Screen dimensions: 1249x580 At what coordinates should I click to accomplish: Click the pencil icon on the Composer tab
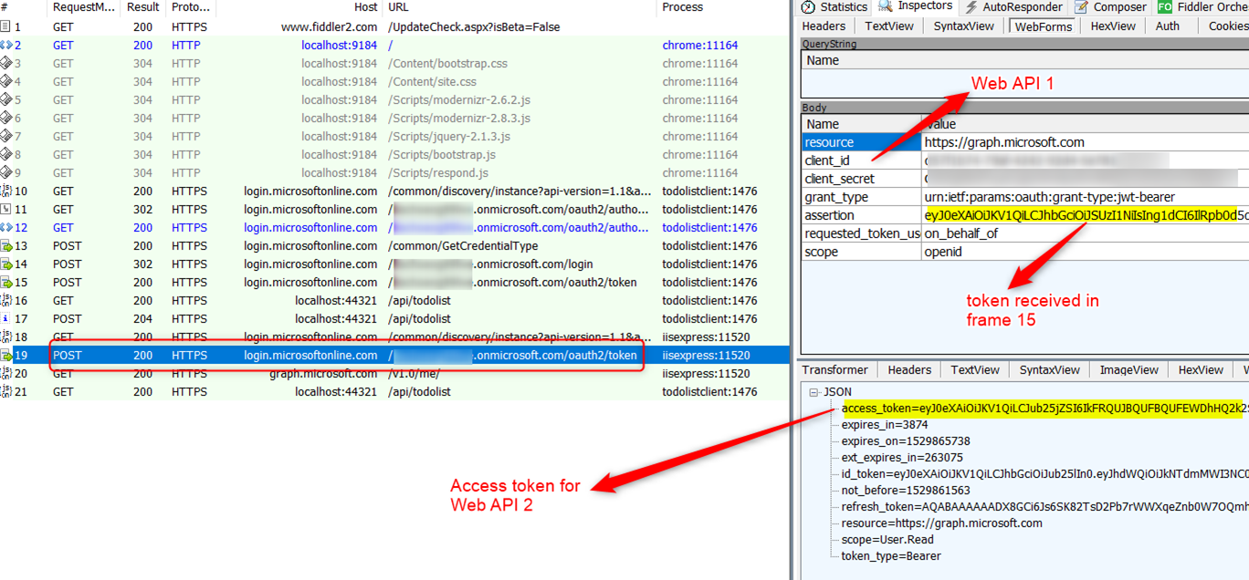(1081, 7)
